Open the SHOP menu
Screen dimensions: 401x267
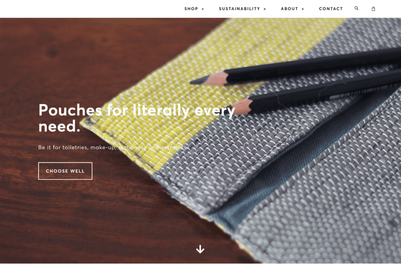coord(191,9)
